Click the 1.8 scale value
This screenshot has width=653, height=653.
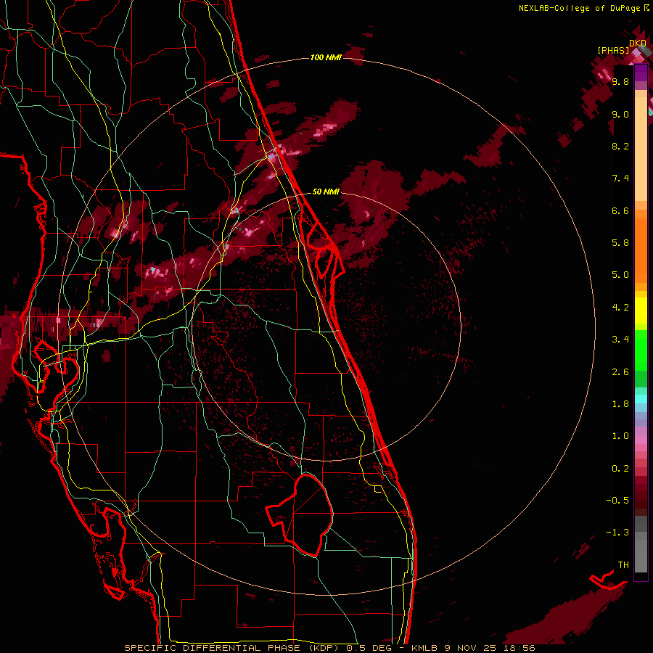620,404
